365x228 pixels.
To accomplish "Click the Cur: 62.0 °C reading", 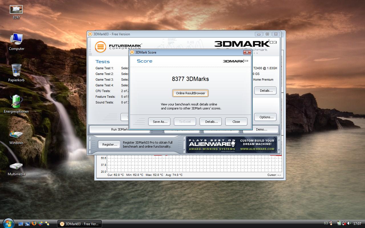I will pyautogui.click(x=115, y=175).
